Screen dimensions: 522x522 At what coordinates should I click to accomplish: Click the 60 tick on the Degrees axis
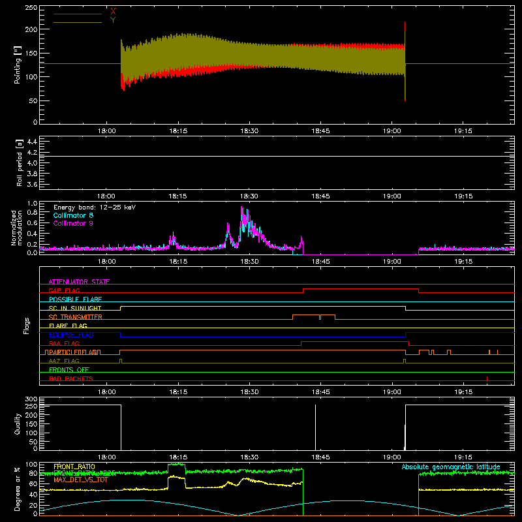[33, 484]
